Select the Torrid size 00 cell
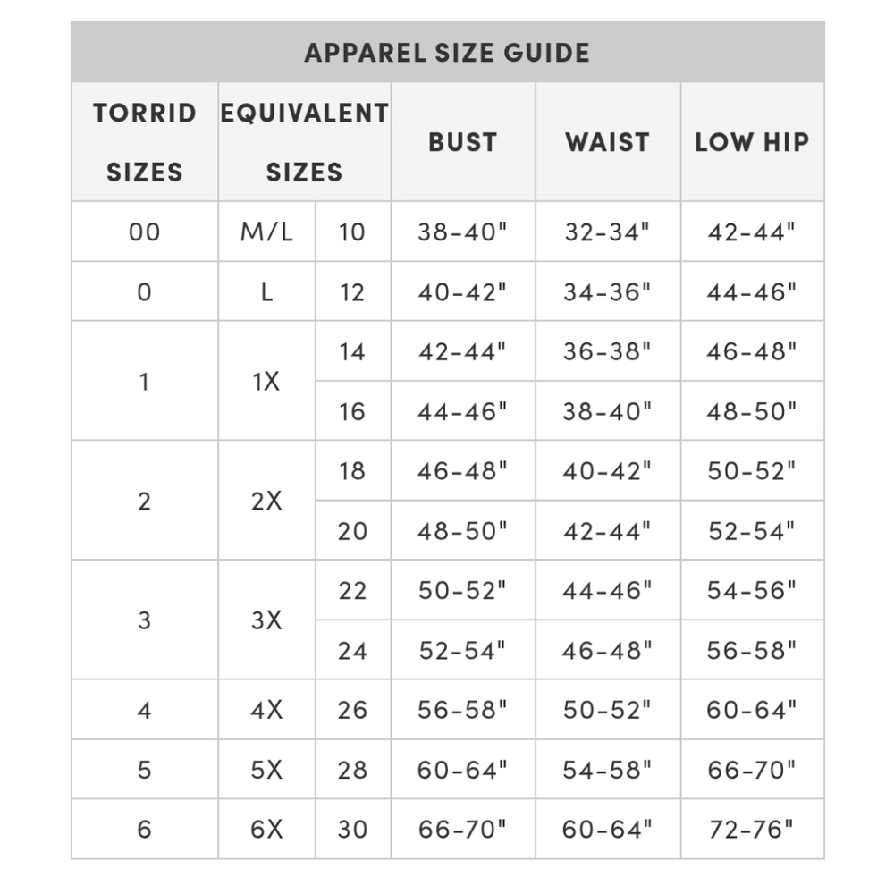The height and width of the screenshot is (894, 894). (145, 232)
